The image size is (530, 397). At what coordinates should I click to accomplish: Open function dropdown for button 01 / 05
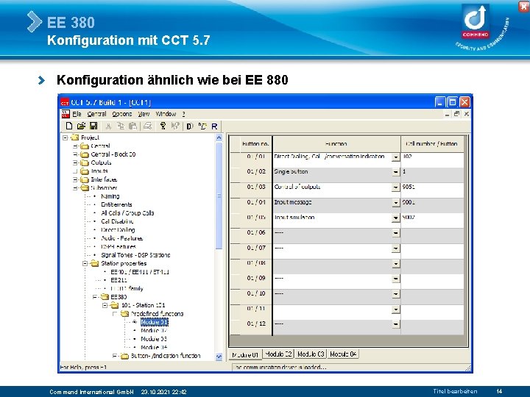coord(395,218)
